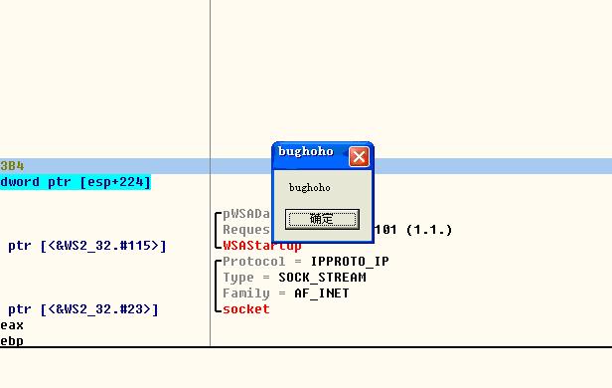Click the 确定 button in bughoho dialog
This screenshot has width=612, height=388.
coord(322,219)
